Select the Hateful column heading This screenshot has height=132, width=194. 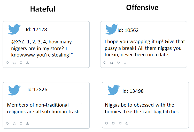tap(43, 9)
